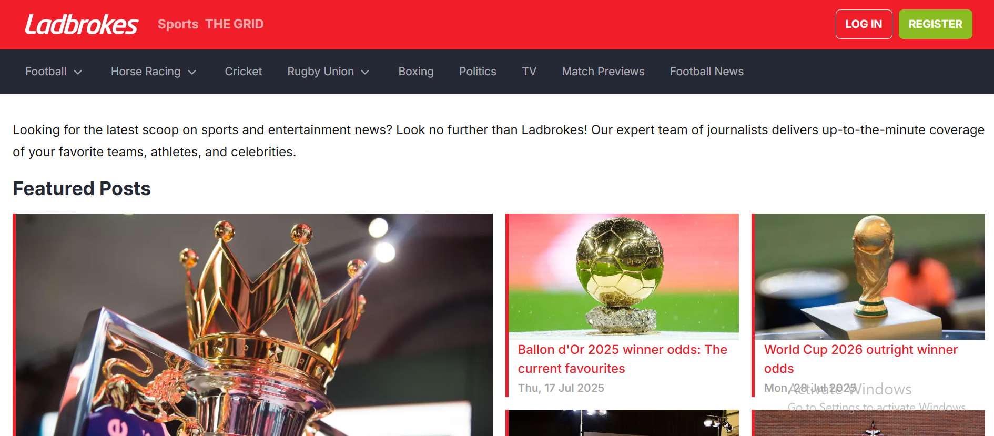Expand the Rugby Union dropdown chevron
The image size is (994, 436).
click(x=365, y=72)
